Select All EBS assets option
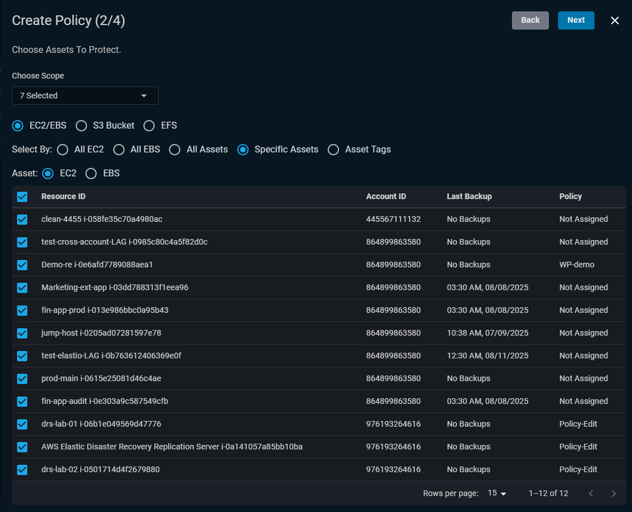Screen dimensions: 632x512 coord(118,150)
